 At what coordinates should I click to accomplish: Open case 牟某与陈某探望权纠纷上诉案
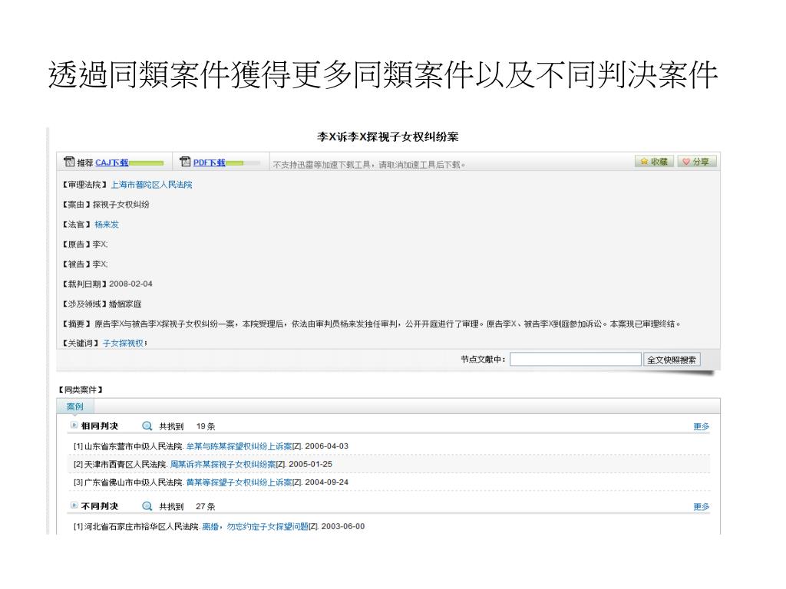pos(239,446)
